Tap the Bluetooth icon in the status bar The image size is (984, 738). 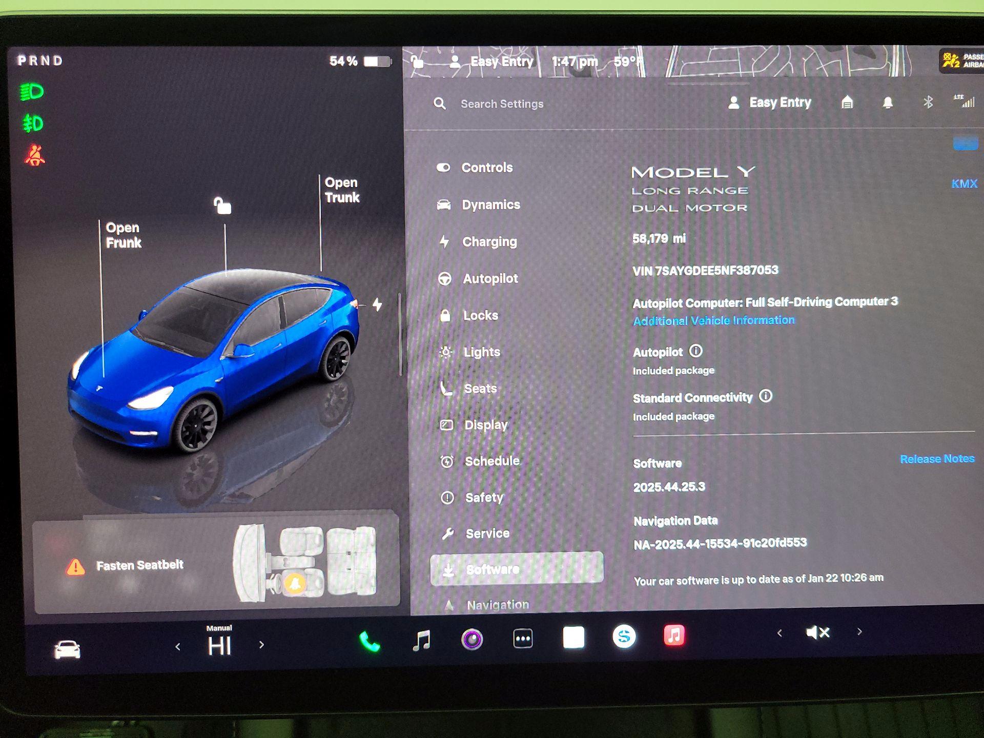click(928, 102)
